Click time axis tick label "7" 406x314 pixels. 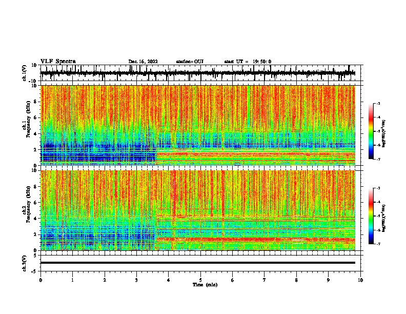(x=265, y=280)
